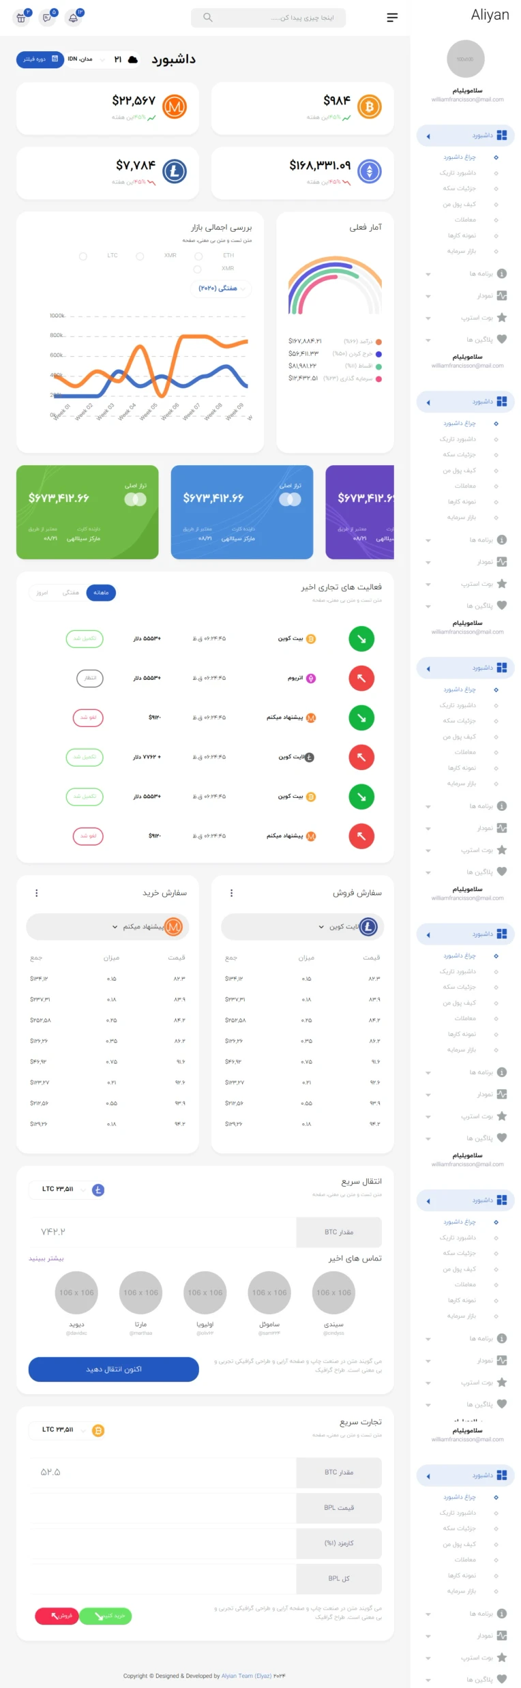
Task: Open the لایت کوین dropdown in sell order
Action: point(302,927)
